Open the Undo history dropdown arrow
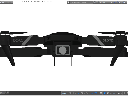This screenshot has width=128, height=96. pyautogui.click(x=5, y=2)
